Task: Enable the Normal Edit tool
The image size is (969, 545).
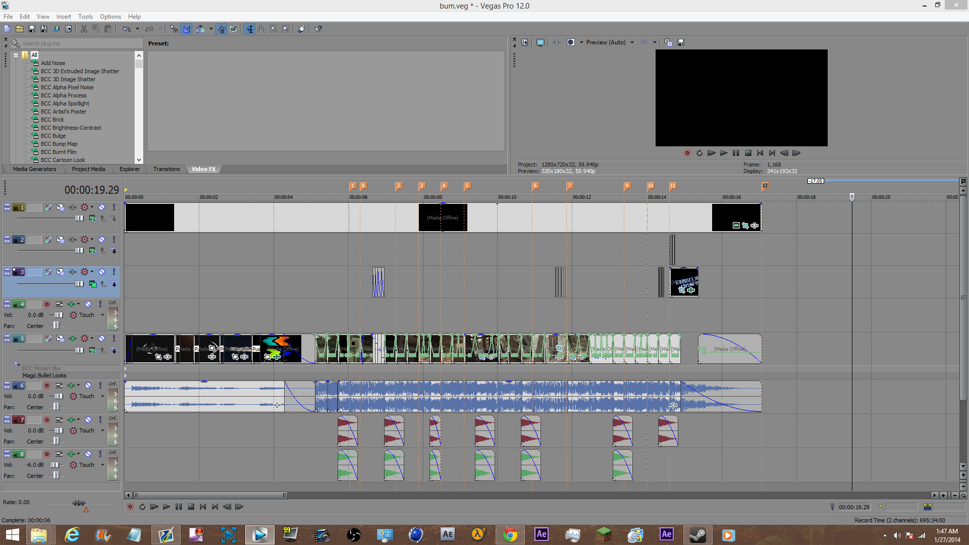Action: 249,29
